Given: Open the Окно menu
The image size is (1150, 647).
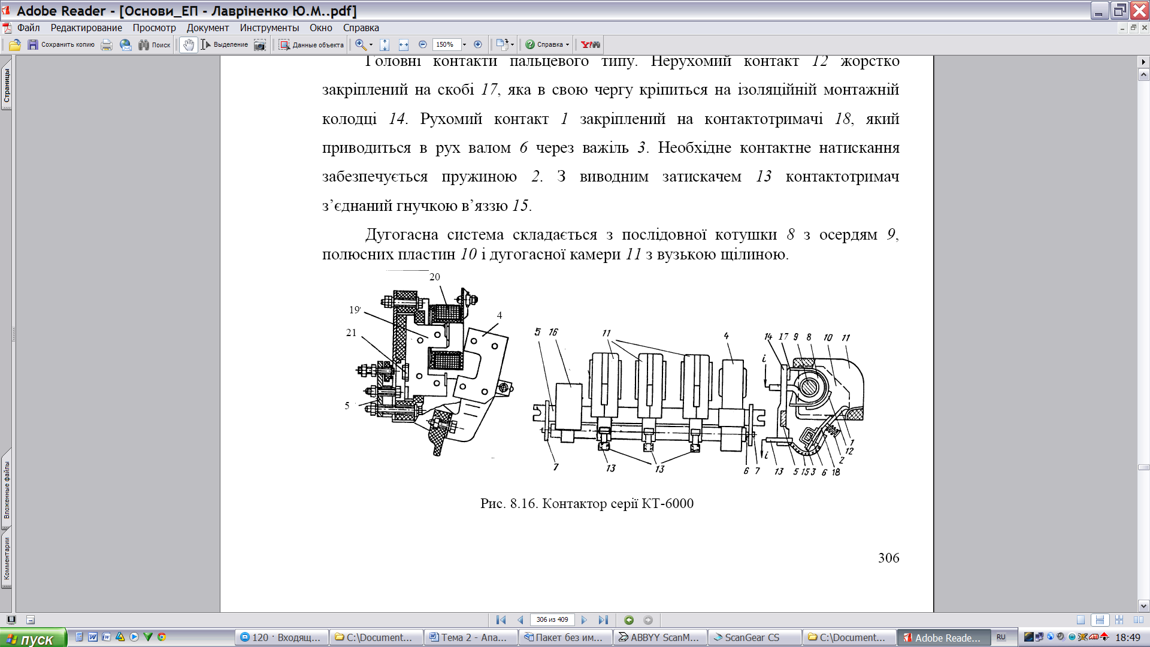Looking at the screenshot, I should [x=321, y=28].
